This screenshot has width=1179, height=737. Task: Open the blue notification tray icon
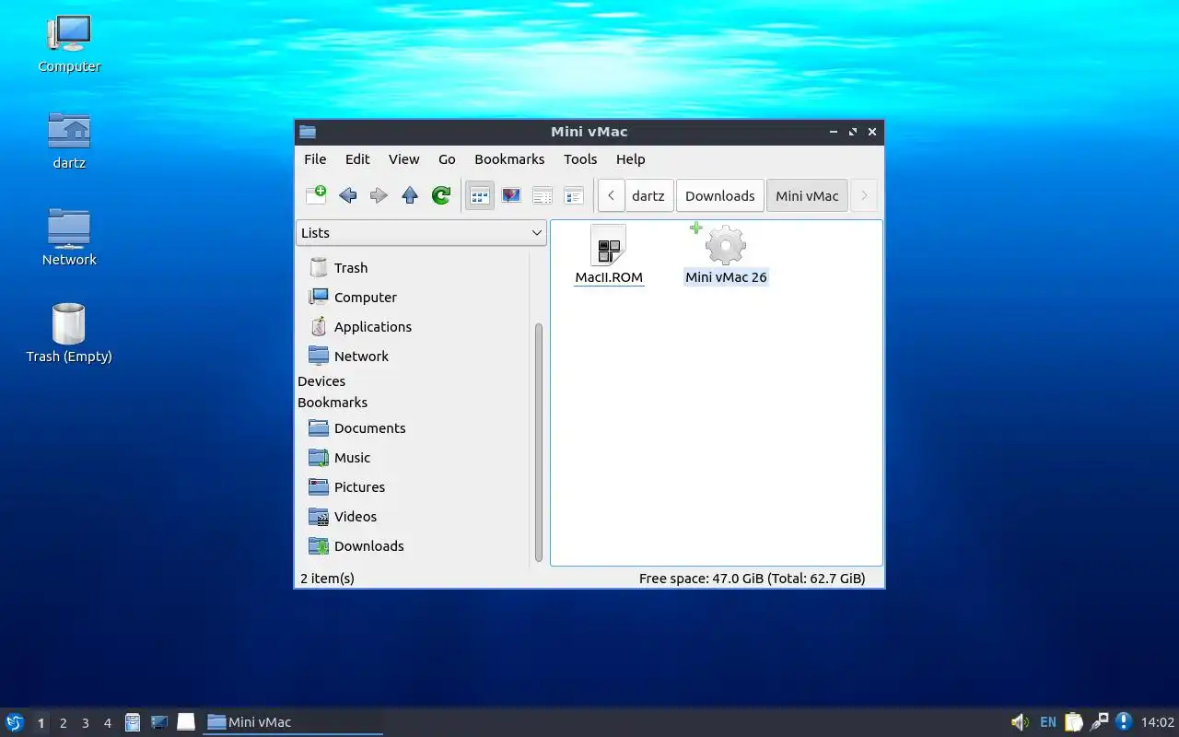(x=1124, y=721)
